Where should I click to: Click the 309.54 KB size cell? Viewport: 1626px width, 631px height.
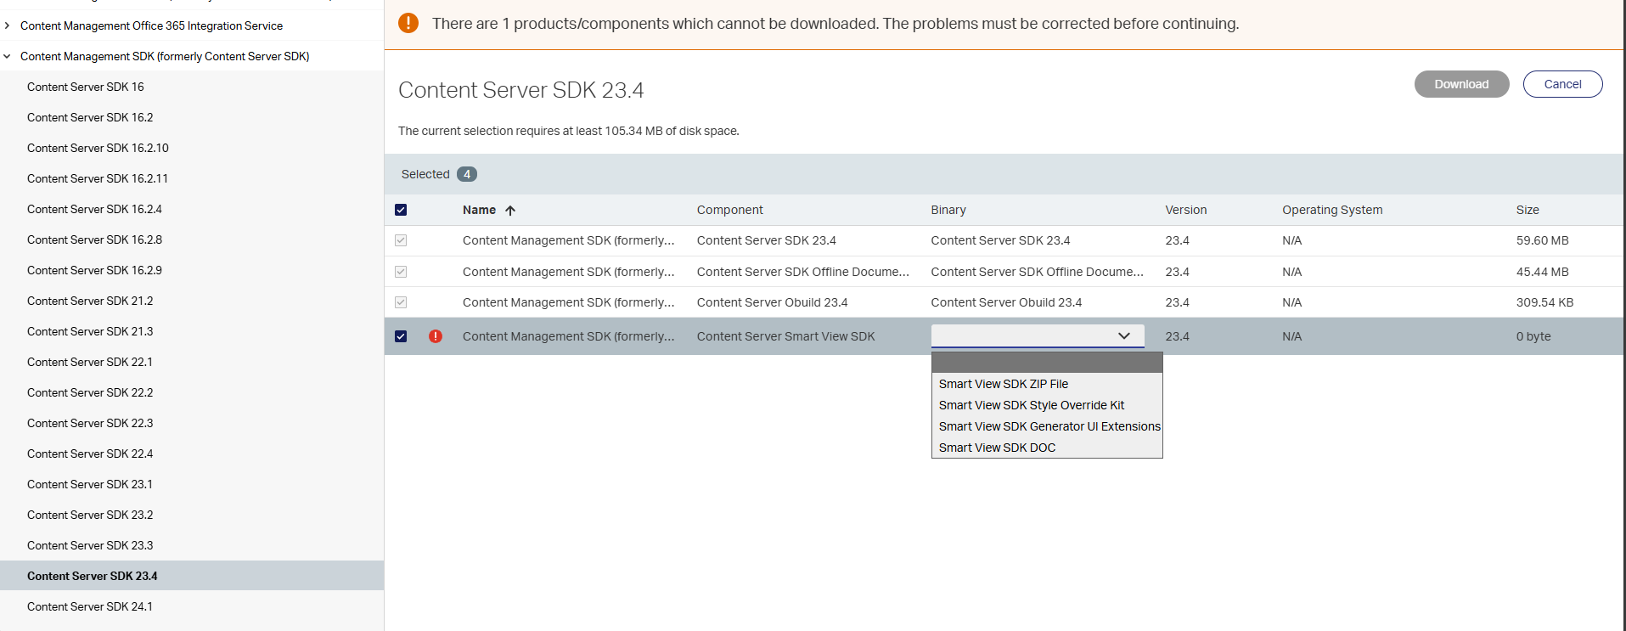tap(1544, 302)
